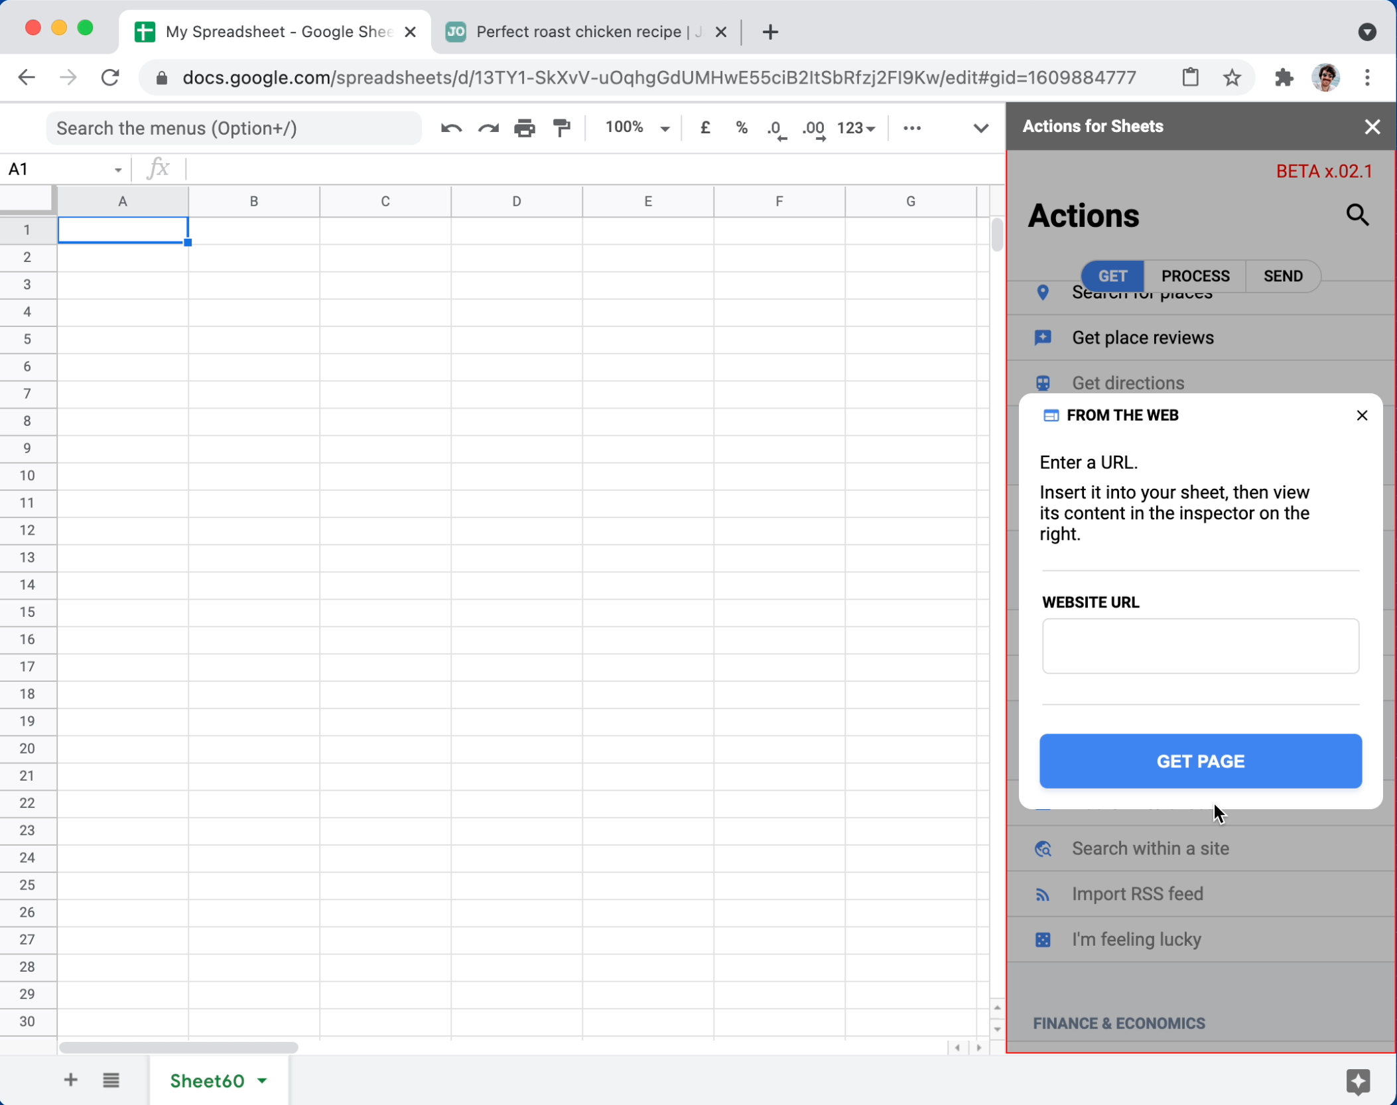Screen dimensions: 1397x1105
Task: Click the WEBSITE URL input field
Action: pos(1200,646)
